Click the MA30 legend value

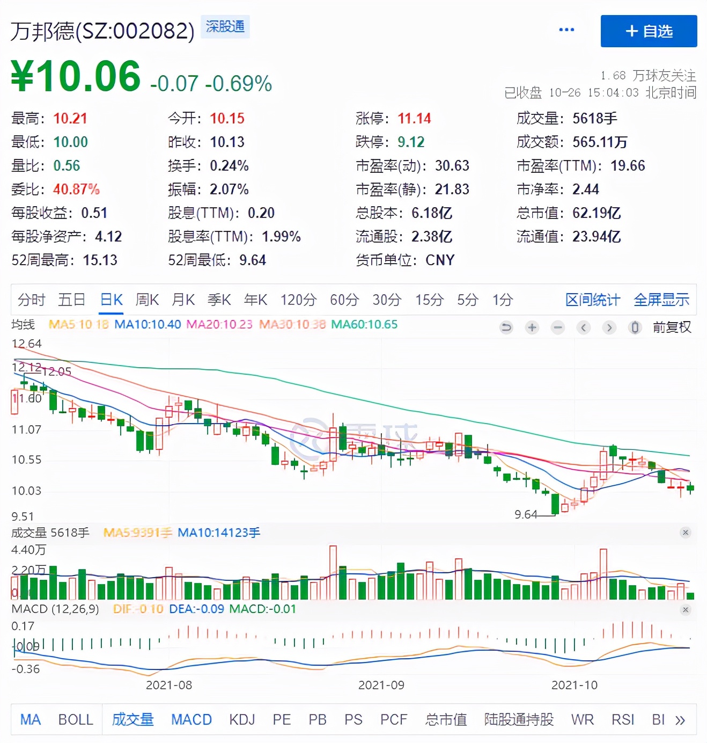tap(292, 324)
